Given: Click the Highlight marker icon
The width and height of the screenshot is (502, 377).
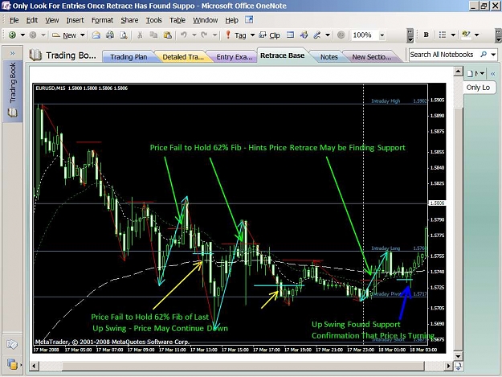Looking at the screenshot, I should tap(466, 35).
